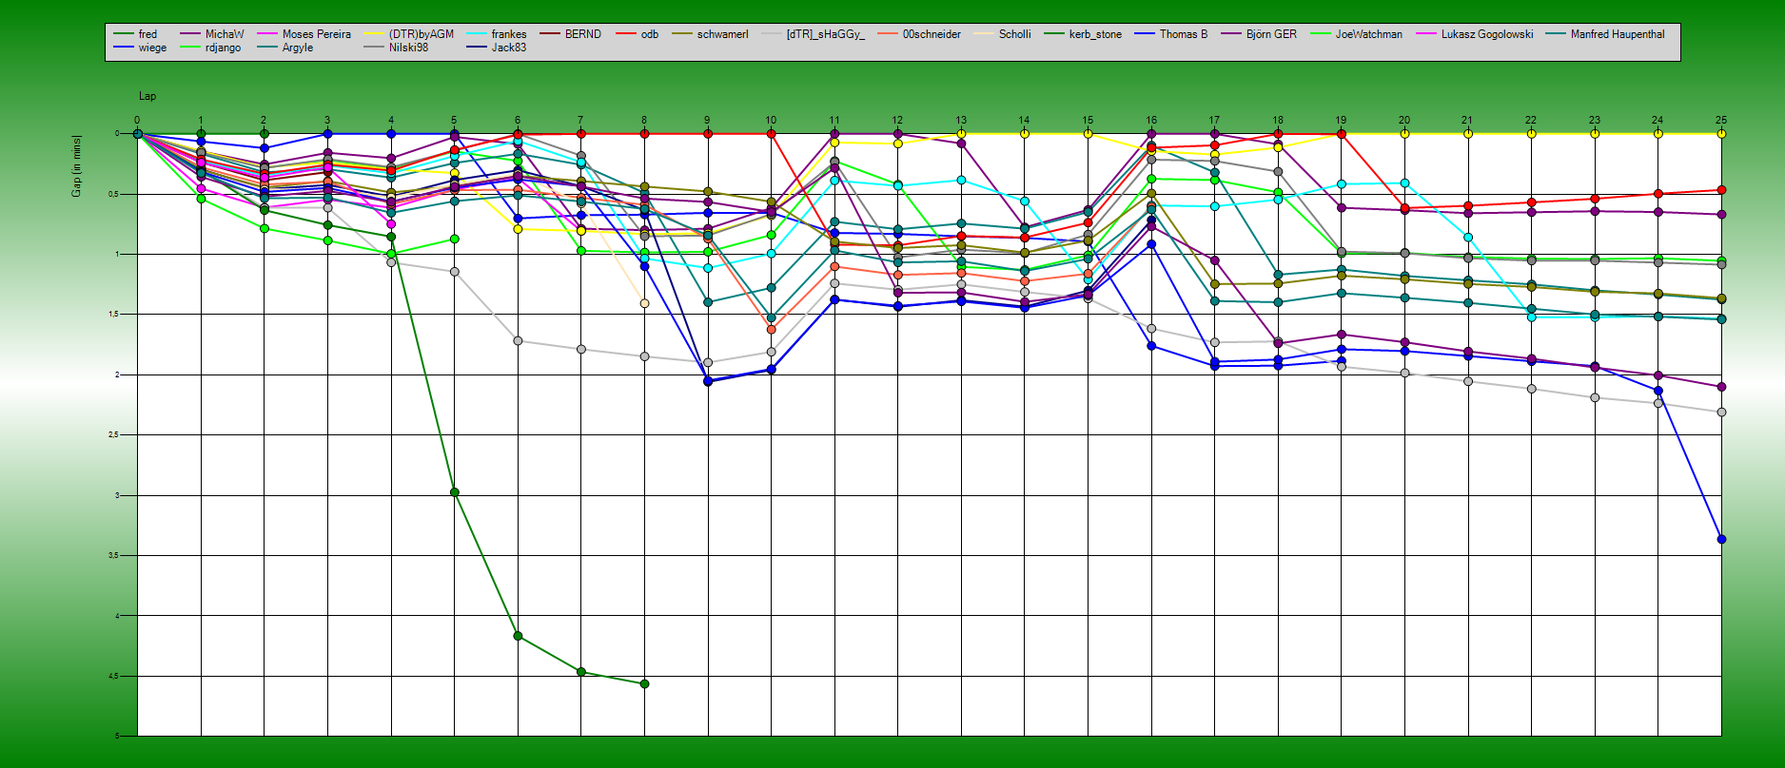
Task: Click the blue data point at lap 24
Action: pos(1658,391)
